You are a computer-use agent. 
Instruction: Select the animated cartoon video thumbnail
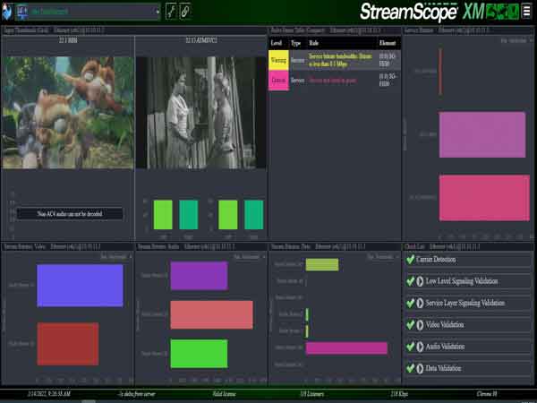(68, 113)
